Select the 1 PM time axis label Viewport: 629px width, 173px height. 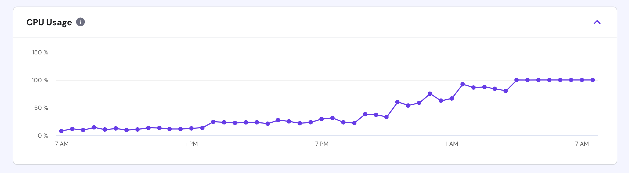pos(192,144)
